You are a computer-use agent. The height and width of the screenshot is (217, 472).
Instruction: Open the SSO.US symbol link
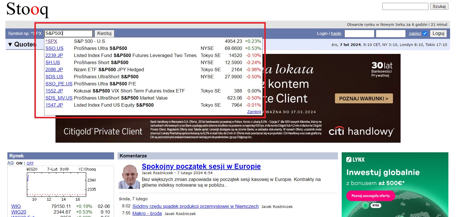tap(54, 48)
